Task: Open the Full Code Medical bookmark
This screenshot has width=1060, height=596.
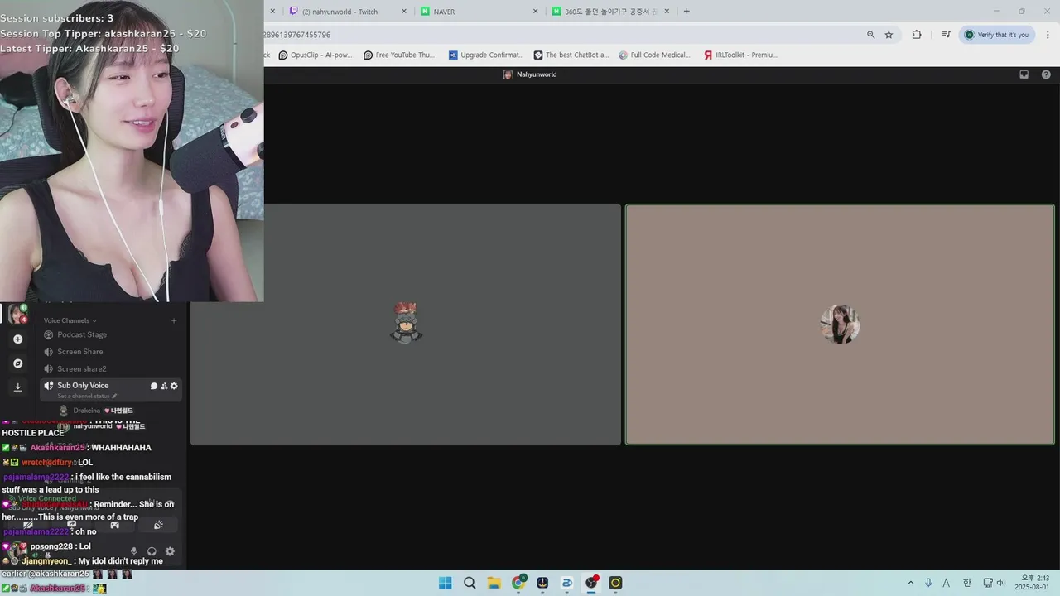Action: [654, 55]
